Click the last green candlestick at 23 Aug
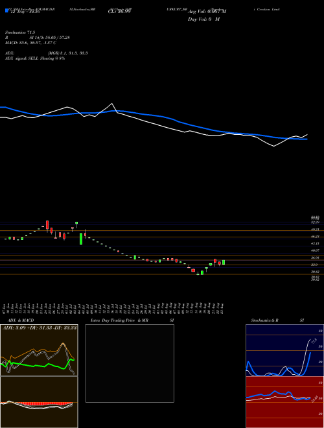Image resolution: width=324 pixels, height=428 pixels. point(224,263)
